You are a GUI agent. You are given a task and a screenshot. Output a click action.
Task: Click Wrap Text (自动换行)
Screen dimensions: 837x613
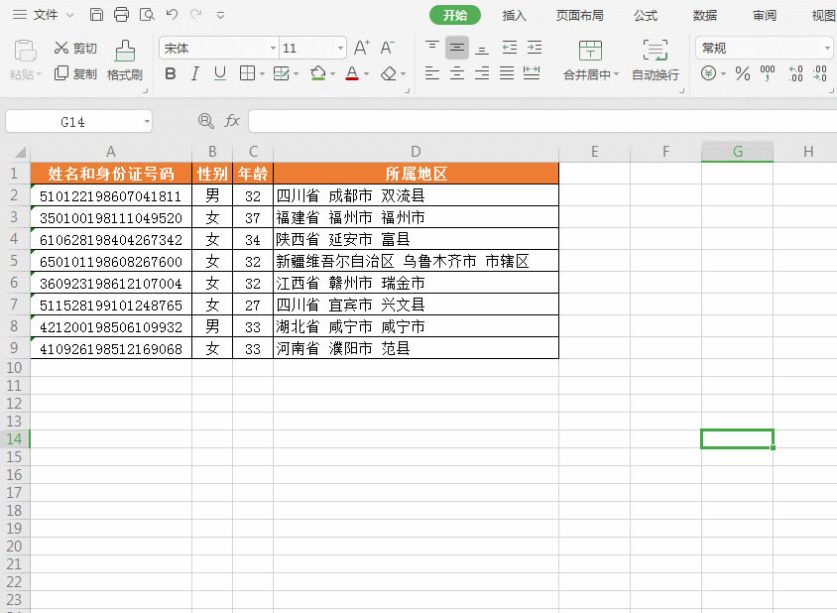pos(656,61)
